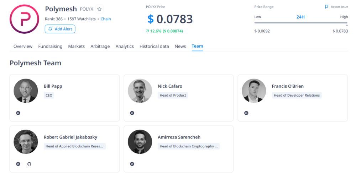Open Bill Papp's LinkedIn profile icon

[18, 113]
